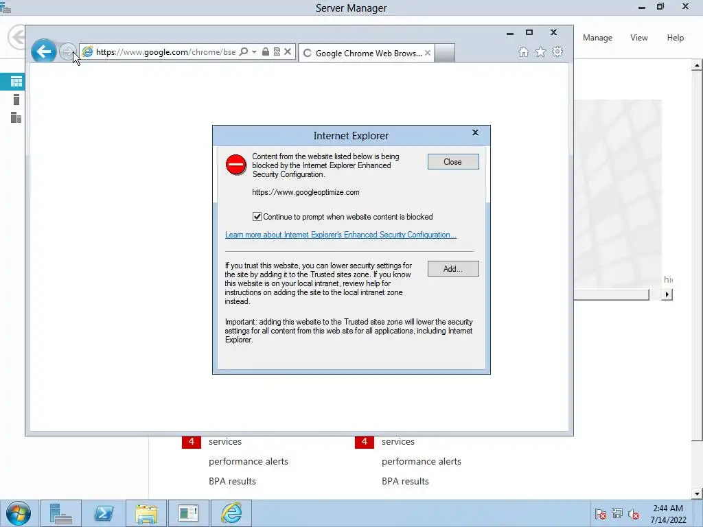Viewport: 703px width, 527px height.
Task: Open File Explorer from the taskbar
Action: (x=146, y=513)
